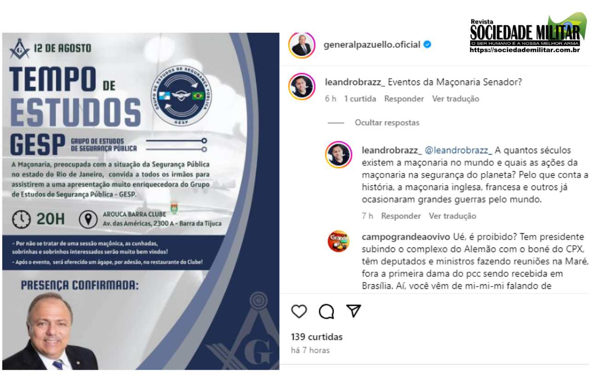Reply to the 'Eventos da Maçonaria Senador?' comment
The width and height of the screenshot is (598, 374).
(x=404, y=99)
